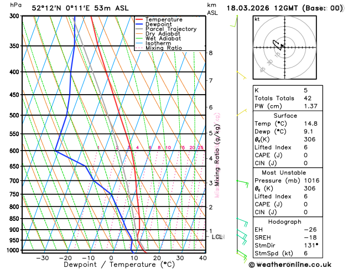The width and height of the screenshot is (348, 269).
Task: Click the 500 hPa pressure axis label
Action: click(15, 115)
